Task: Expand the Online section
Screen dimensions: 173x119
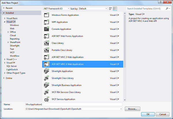Action: [x=4, y=78]
